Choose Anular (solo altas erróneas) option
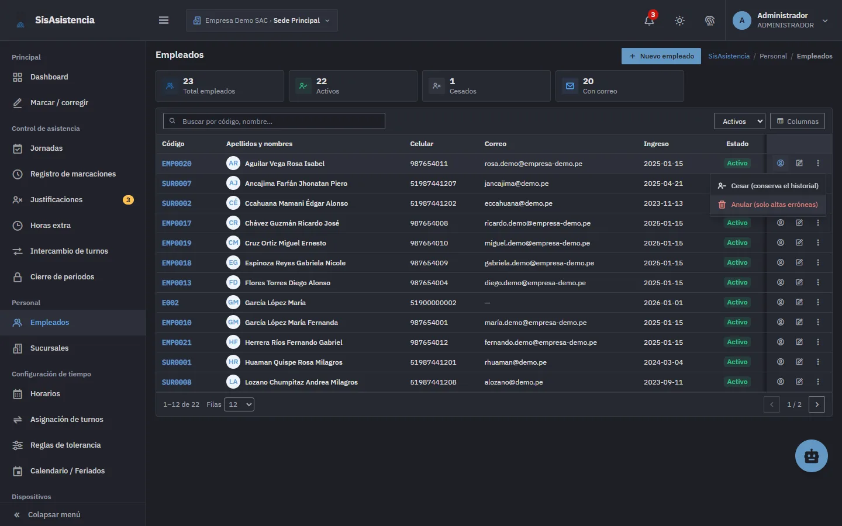842x526 pixels. coord(768,205)
